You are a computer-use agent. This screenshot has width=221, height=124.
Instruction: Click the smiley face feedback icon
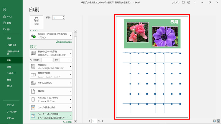click(x=183, y=3)
